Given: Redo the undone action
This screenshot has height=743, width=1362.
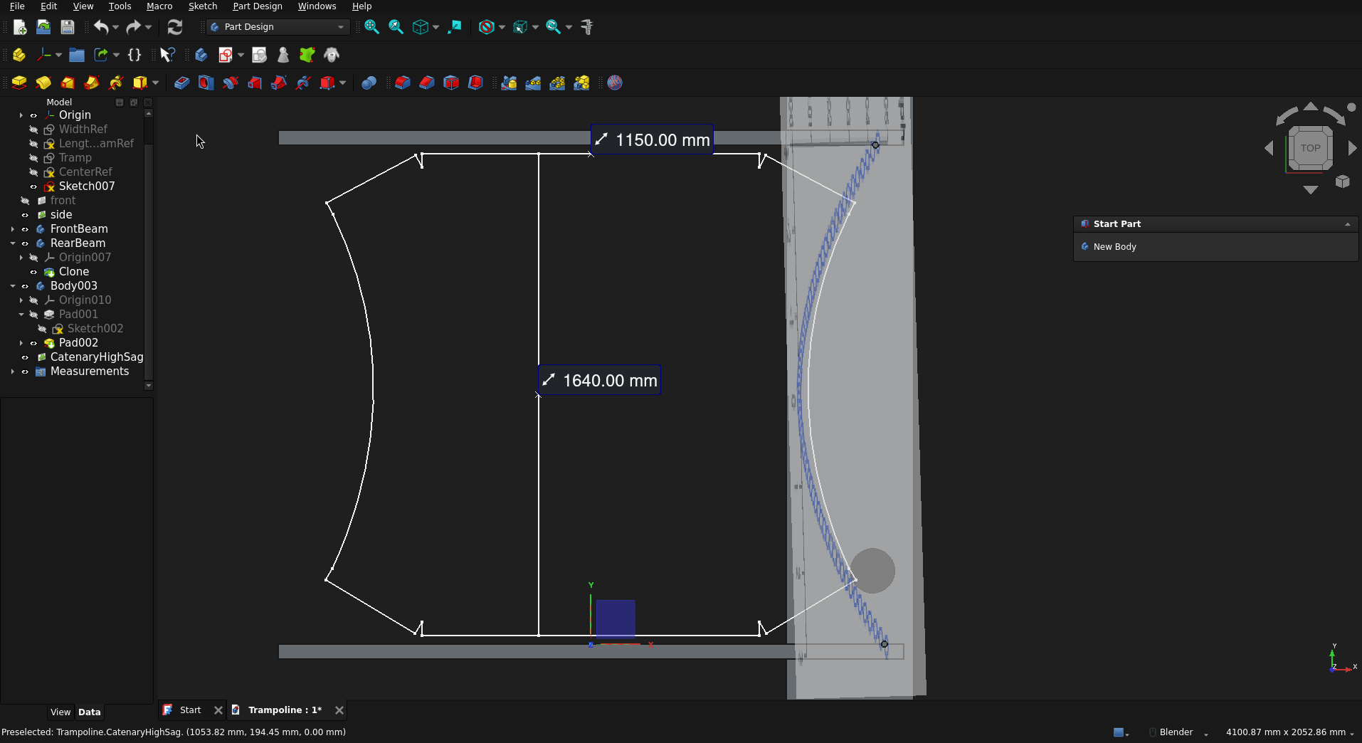Looking at the screenshot, I should 133,27.
